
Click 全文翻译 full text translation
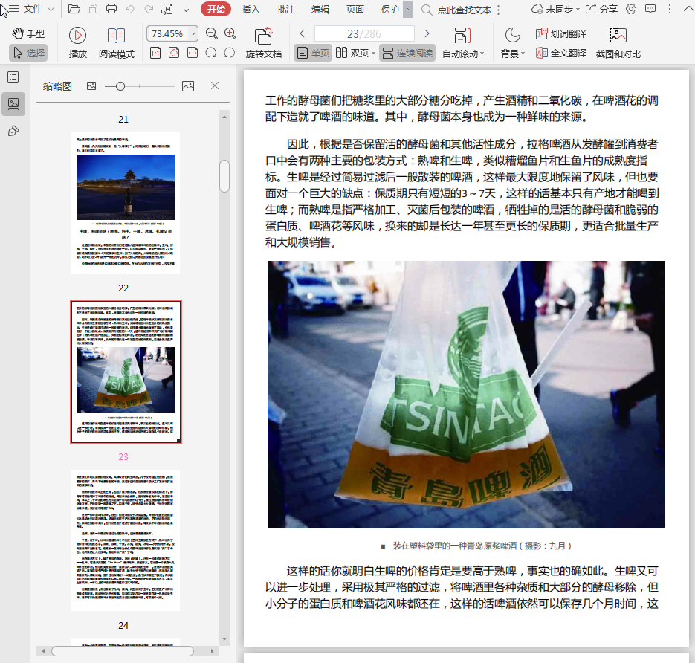point(561,54)
